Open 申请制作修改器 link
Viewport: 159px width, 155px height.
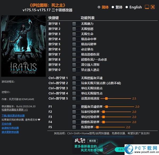click(x=10, y=128)
